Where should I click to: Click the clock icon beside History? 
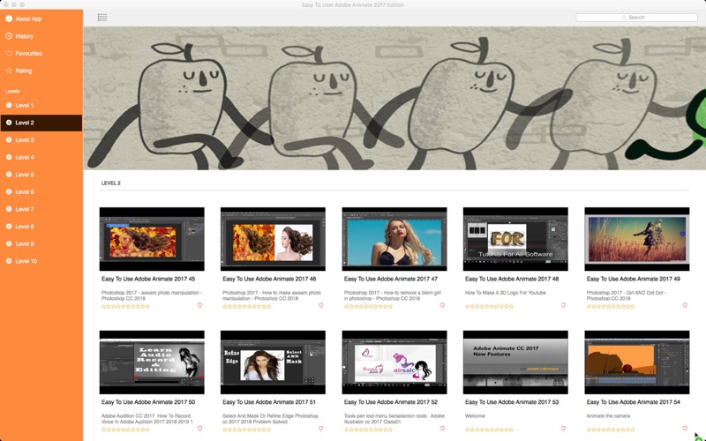(x=9, y=36)
